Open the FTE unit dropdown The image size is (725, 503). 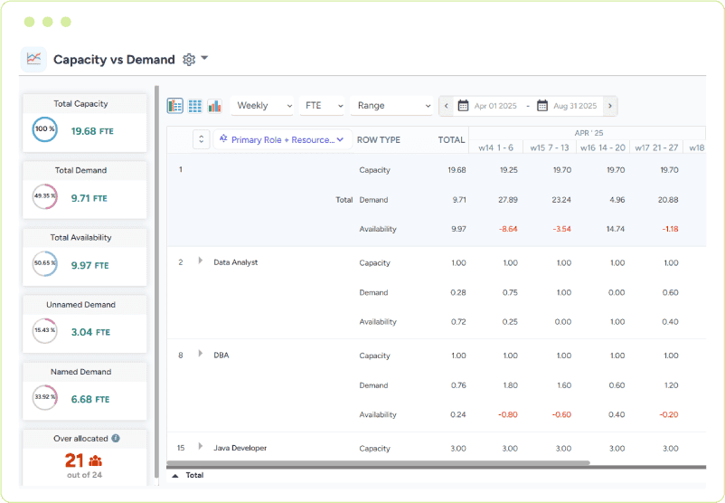tap(323, 106)
